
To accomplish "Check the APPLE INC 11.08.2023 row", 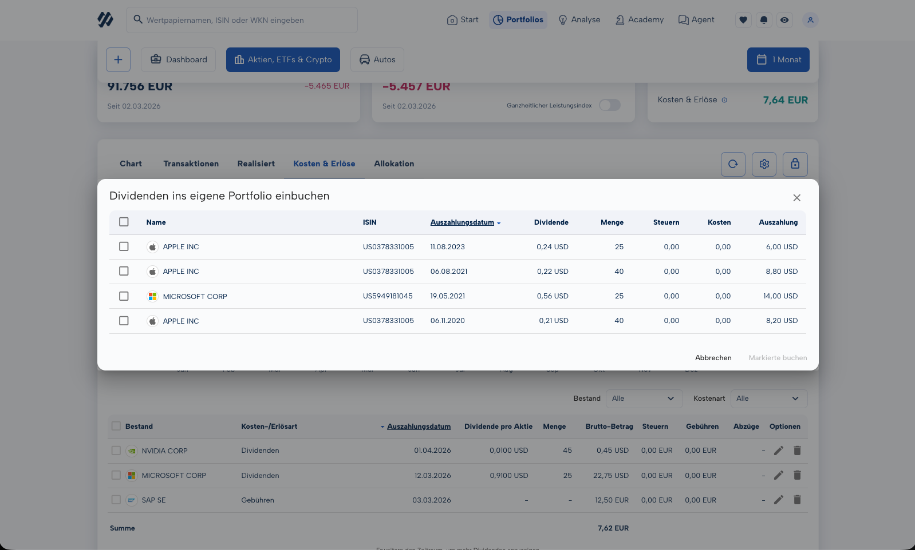I will click(x=124, y=246).
